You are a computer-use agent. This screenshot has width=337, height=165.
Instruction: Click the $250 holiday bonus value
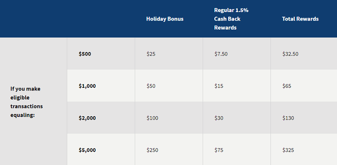click(152, 150)
